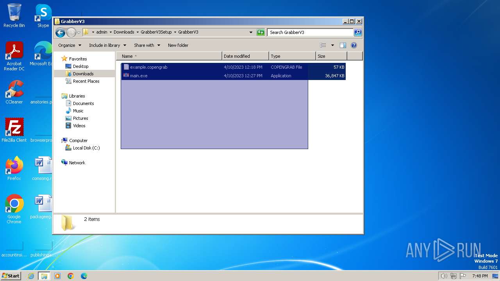Open Desktop in the navigation pane
Screen dimensions: 500x281
(80, 66)
